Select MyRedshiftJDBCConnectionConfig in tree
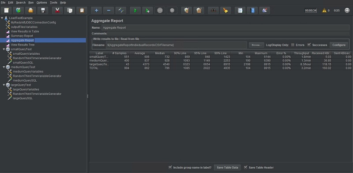Image resolution: width=353 pixels, height=173 pixels. pos(34,23)
